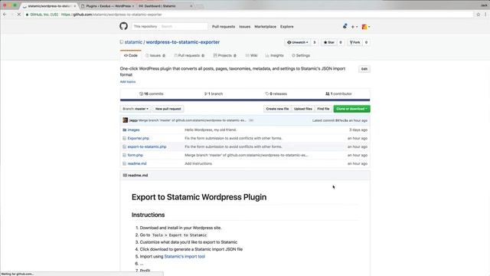Open Marketplace in top nav
Screen dimensions: 490x276
[266, 27]
